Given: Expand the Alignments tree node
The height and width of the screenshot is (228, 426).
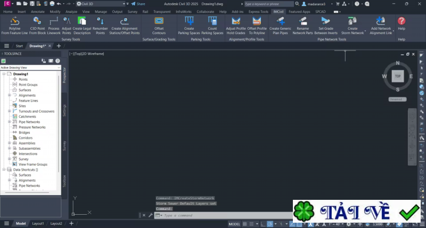Looking at the screenshot, I should click(x=9, y=95).
